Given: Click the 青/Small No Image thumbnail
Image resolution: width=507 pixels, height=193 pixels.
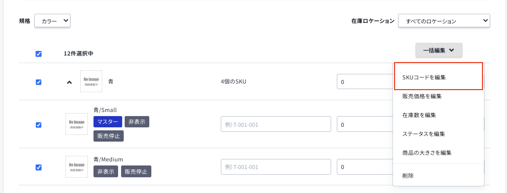Looking at the screenshot, I should point(77,124).
